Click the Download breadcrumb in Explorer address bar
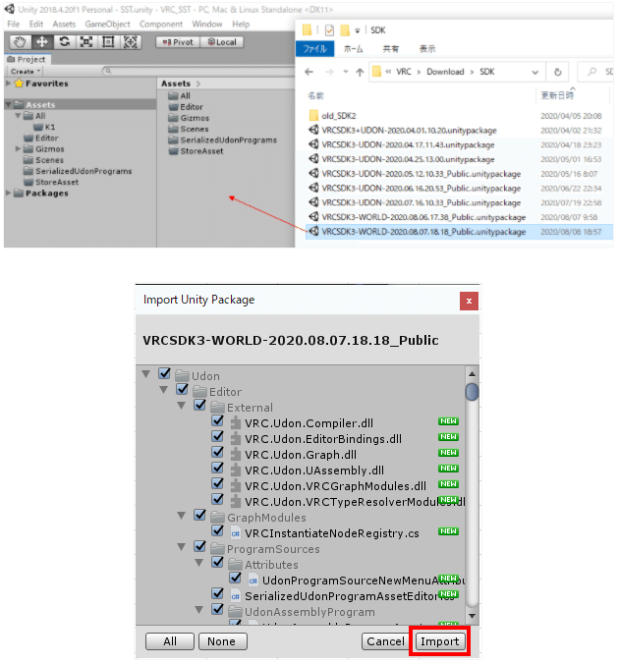618x665 pixels. pyautogui.click(x=445, y=72)
